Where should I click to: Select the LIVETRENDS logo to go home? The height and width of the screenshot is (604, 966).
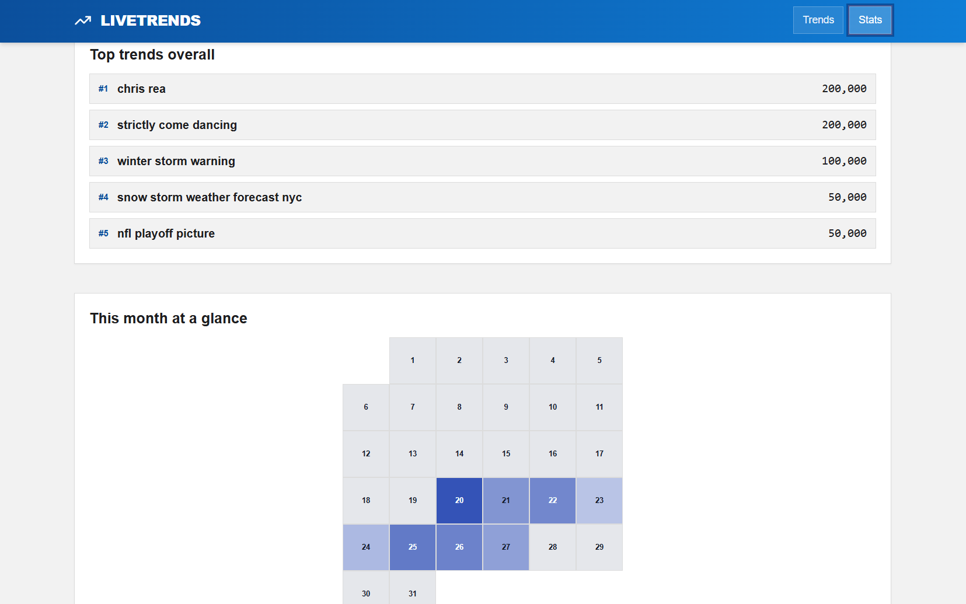149,20
